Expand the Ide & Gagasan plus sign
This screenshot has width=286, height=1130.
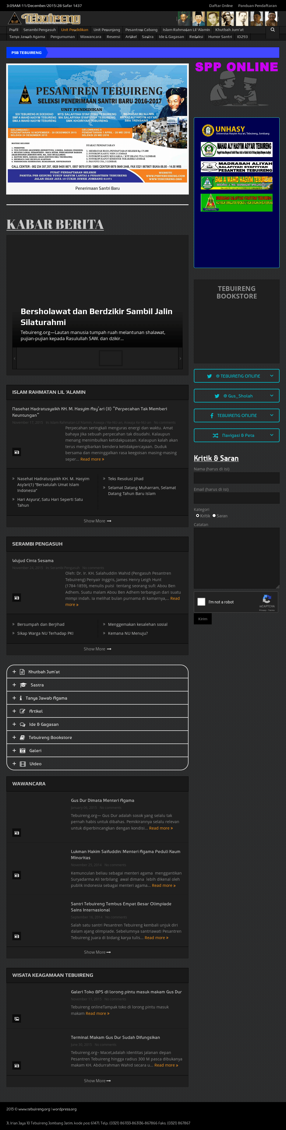(14, 724)
